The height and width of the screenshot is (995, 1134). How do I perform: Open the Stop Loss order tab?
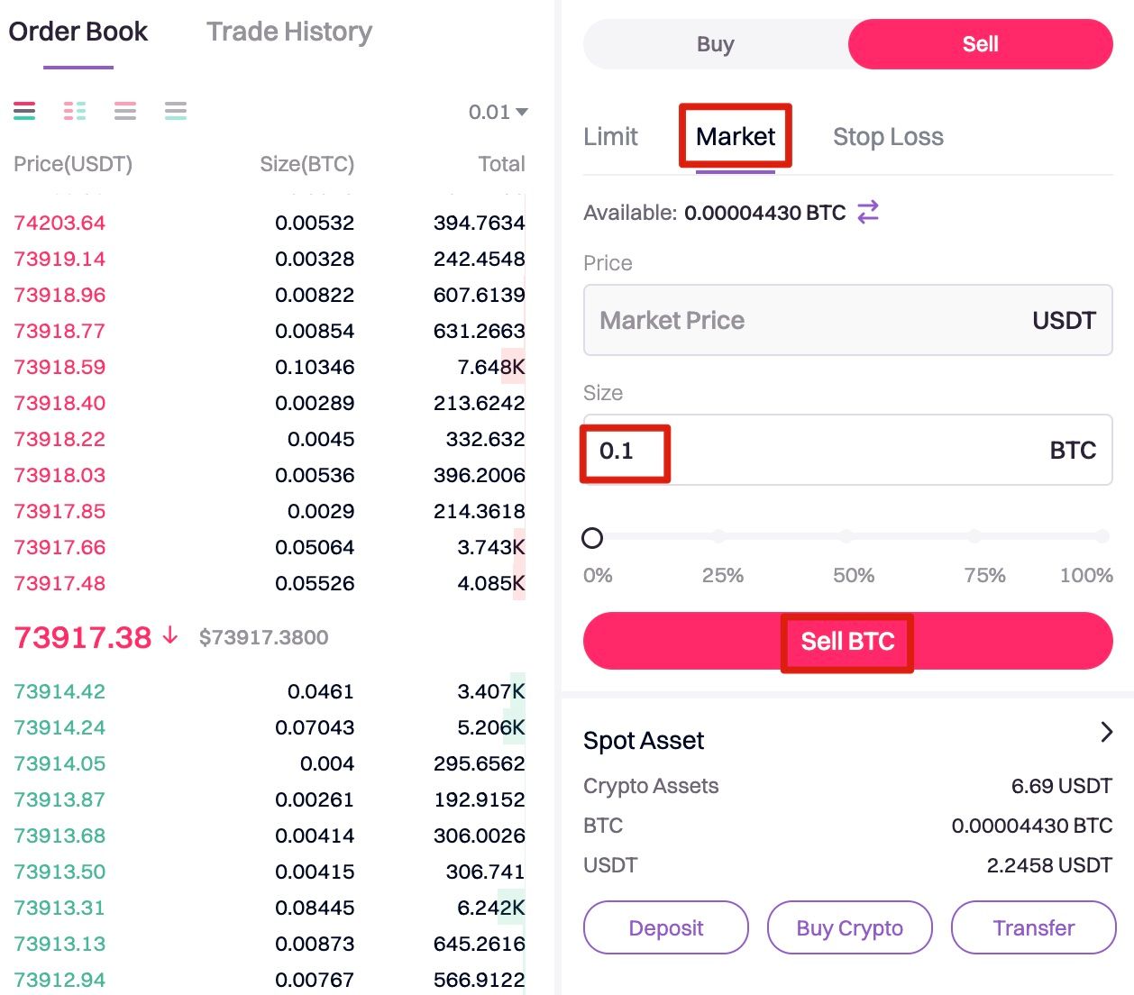pyautogui.click(x=888, y=137)
